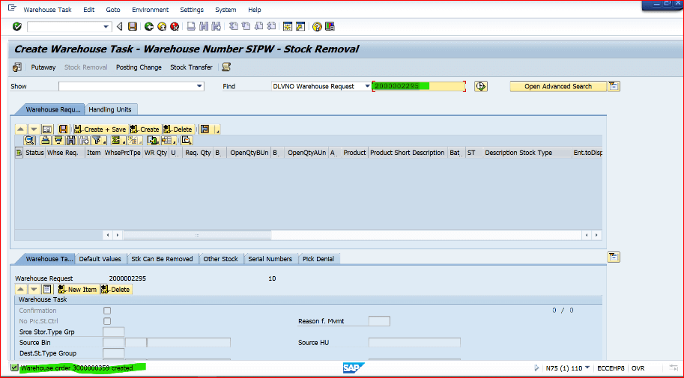Screen dimensions: 684x378
Task: Click the Posting Change button
Action: [139, 67]
